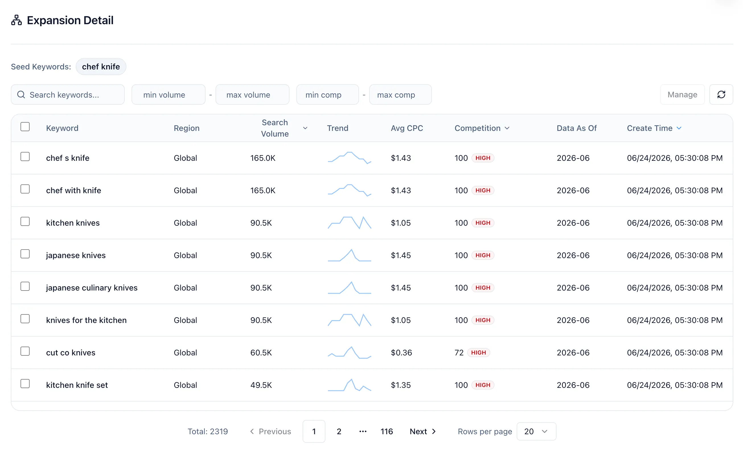Open the Competition sort dropdown

(x=507, y=128)
